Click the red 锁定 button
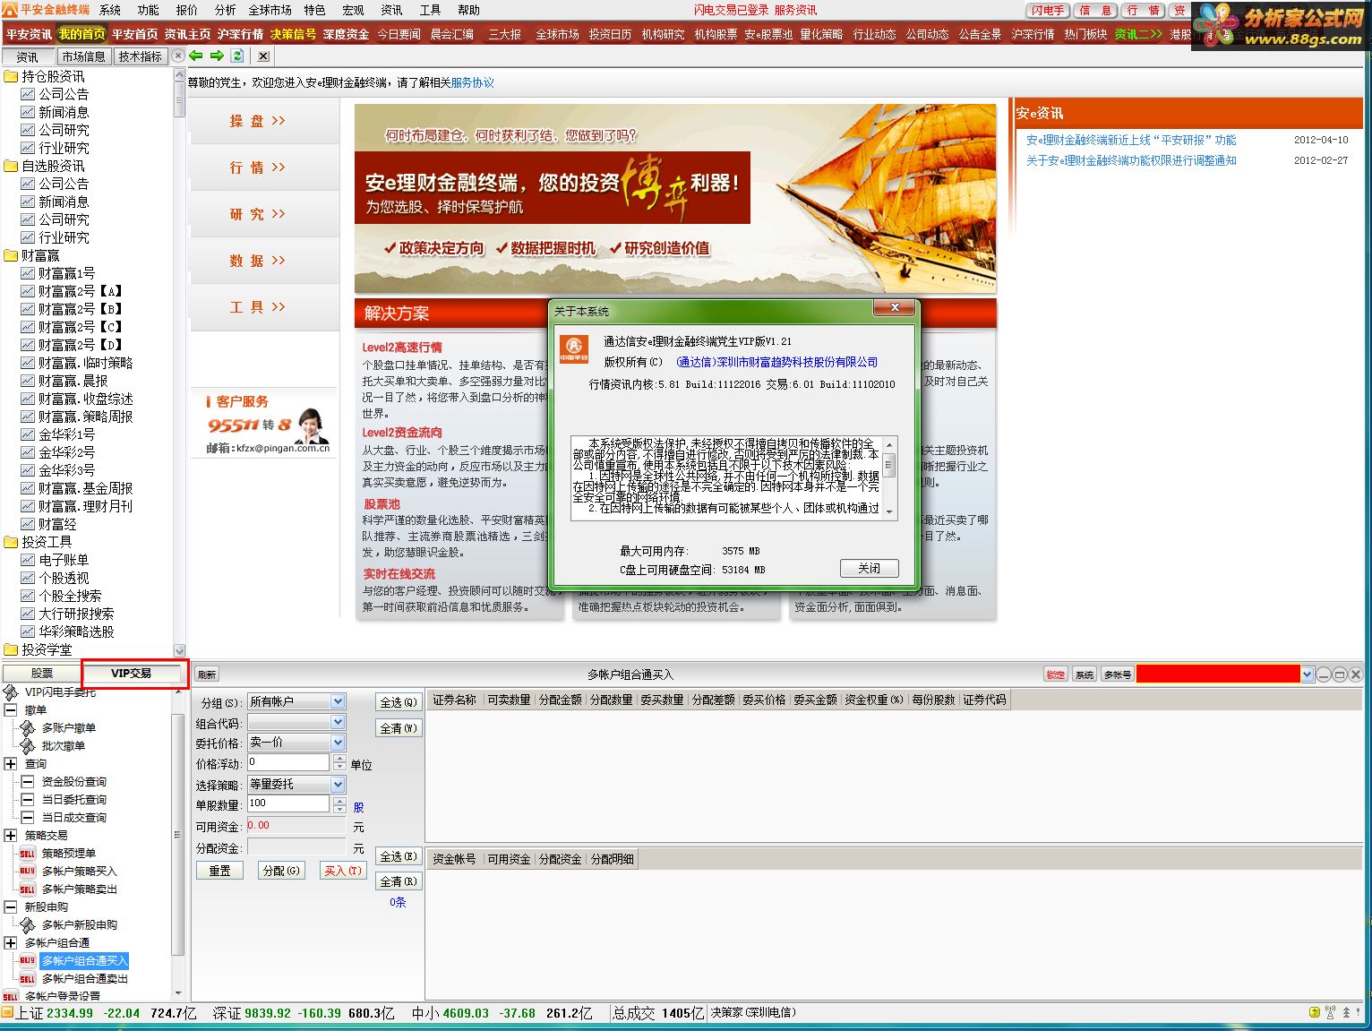Screen dimensions: 1372x1031 point(1056,674)
